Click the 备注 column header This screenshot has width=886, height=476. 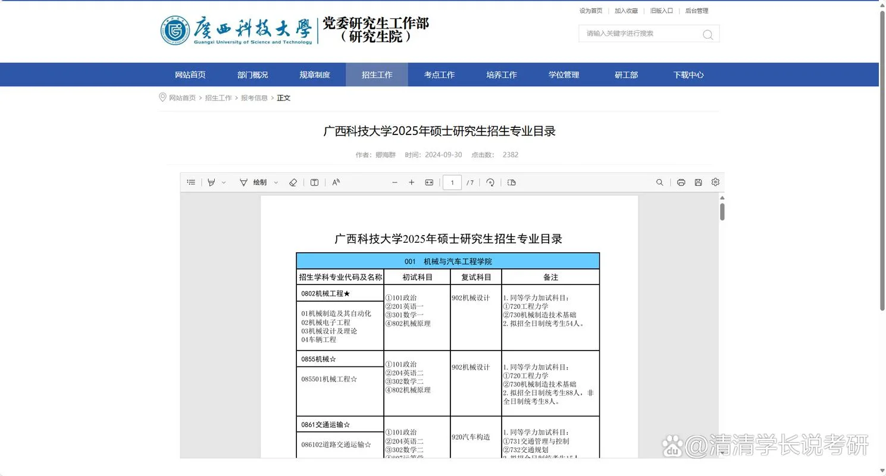(550, 277)
